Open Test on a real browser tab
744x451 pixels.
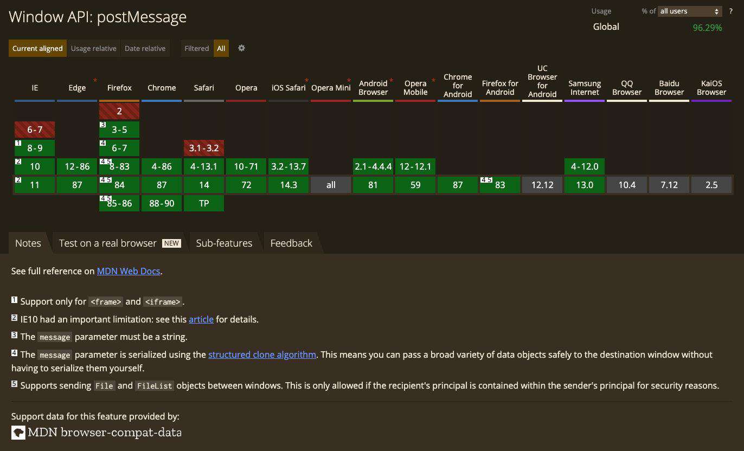pyautogui.click(x=120, y=243)
